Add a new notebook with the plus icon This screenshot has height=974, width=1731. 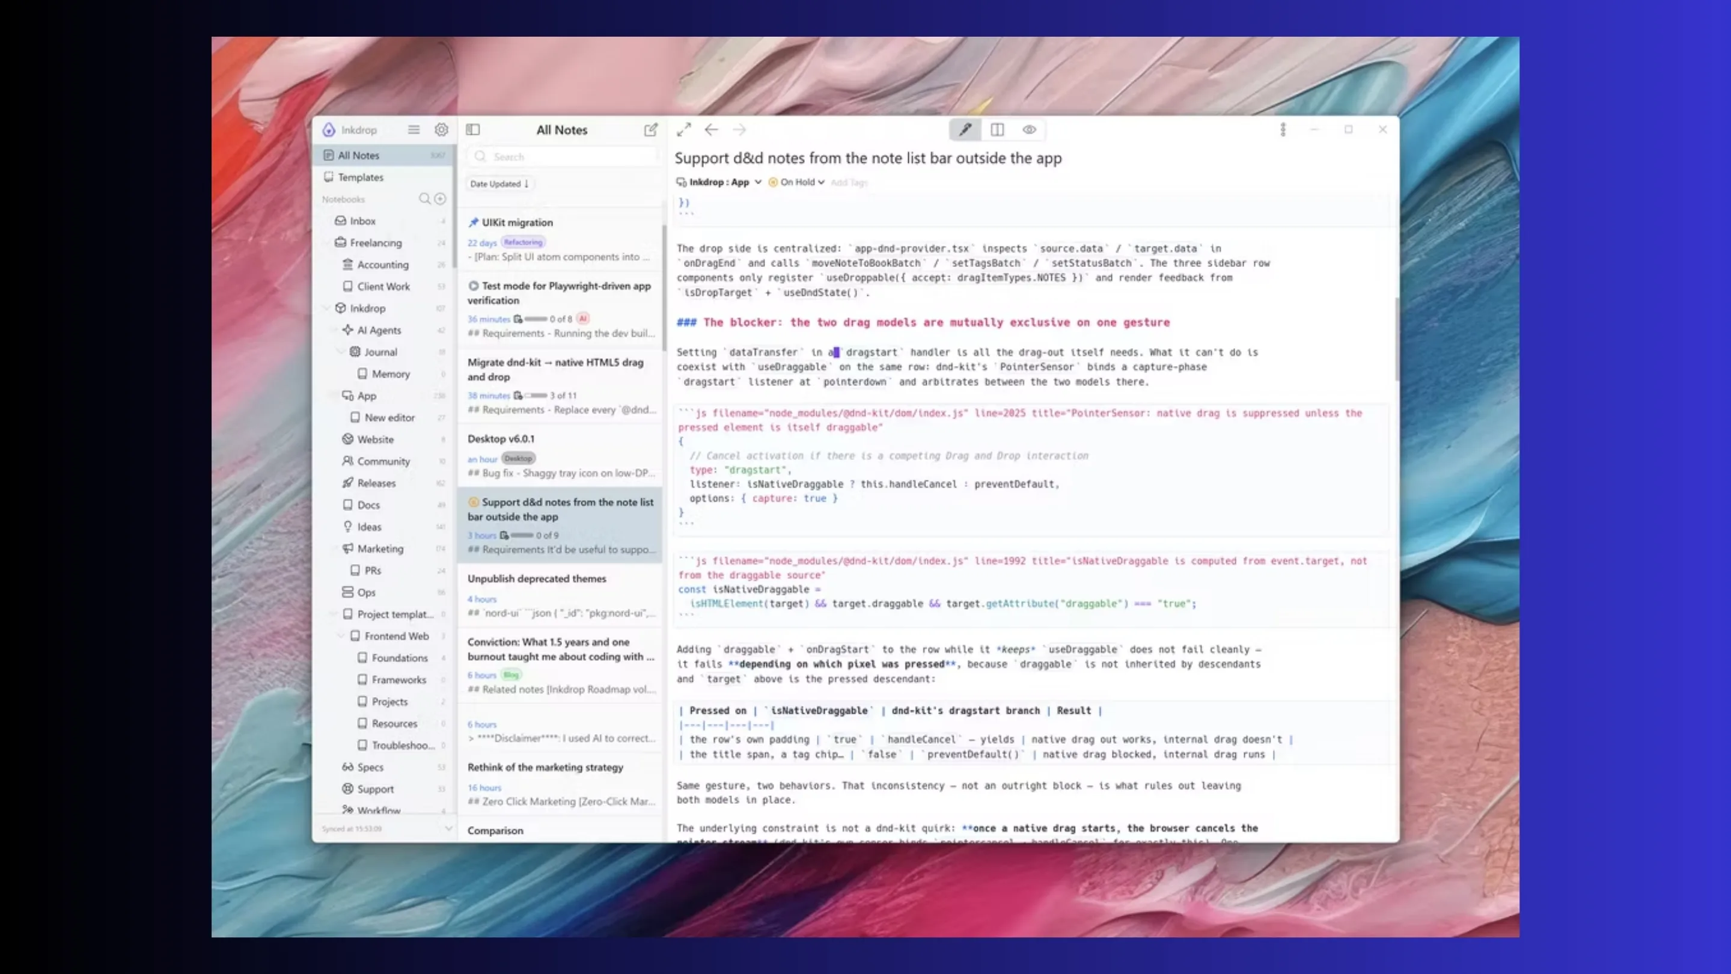(x=440, y=199)
